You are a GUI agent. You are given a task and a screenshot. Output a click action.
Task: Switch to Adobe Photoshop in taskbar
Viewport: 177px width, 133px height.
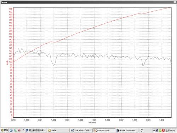coord(126,131)
